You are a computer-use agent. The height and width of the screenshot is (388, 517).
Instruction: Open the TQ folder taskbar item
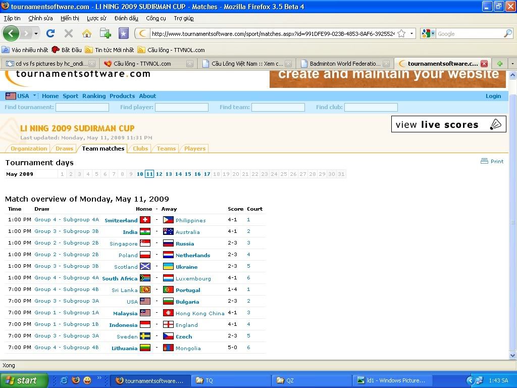click(231, 380)
